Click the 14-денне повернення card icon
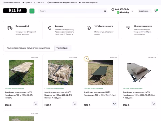Image resolution: width=161 pixels, height=121 pixels. [128, 28]
